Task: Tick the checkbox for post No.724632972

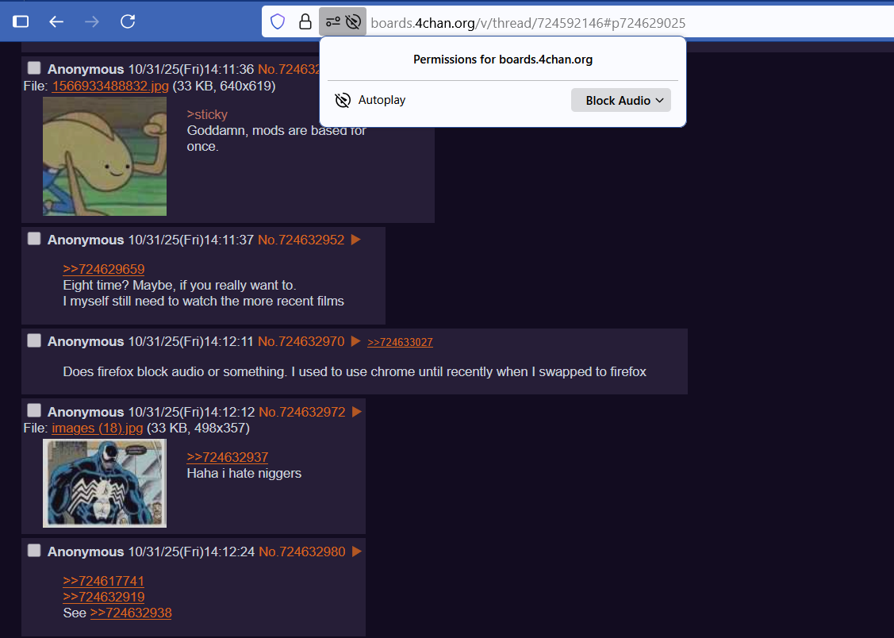Action: (x=34, y=410)
